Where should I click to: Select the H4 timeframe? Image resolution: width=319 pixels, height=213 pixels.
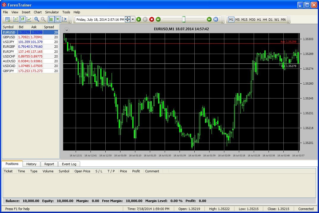(x=265, y=20)
